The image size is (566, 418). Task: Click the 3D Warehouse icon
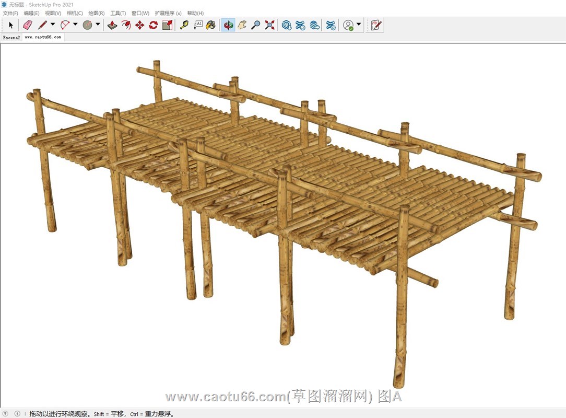click(x=287, y=25)
